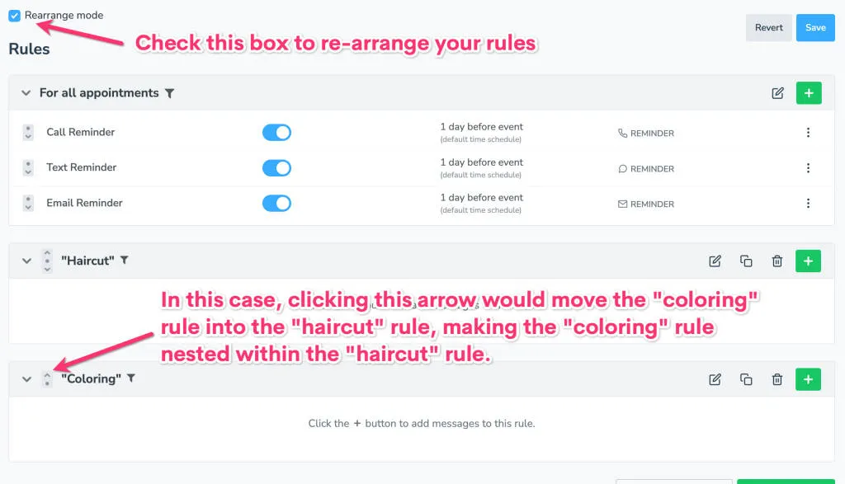Add a message to the "Coloring" rule

click(808, 378)
